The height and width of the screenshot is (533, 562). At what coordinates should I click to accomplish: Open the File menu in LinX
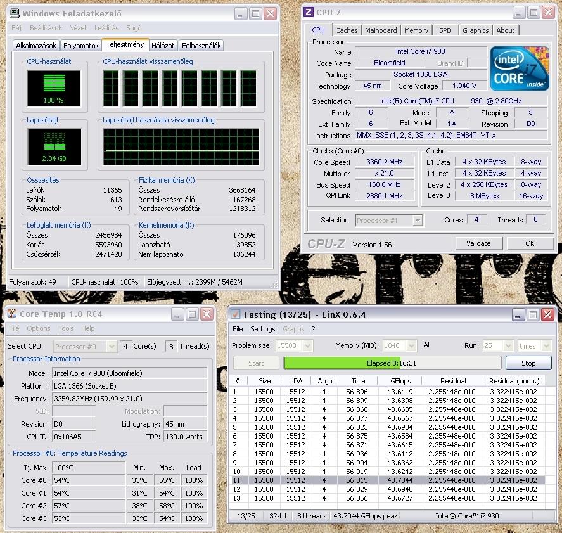pyautogui.click(x=238, y=329)
